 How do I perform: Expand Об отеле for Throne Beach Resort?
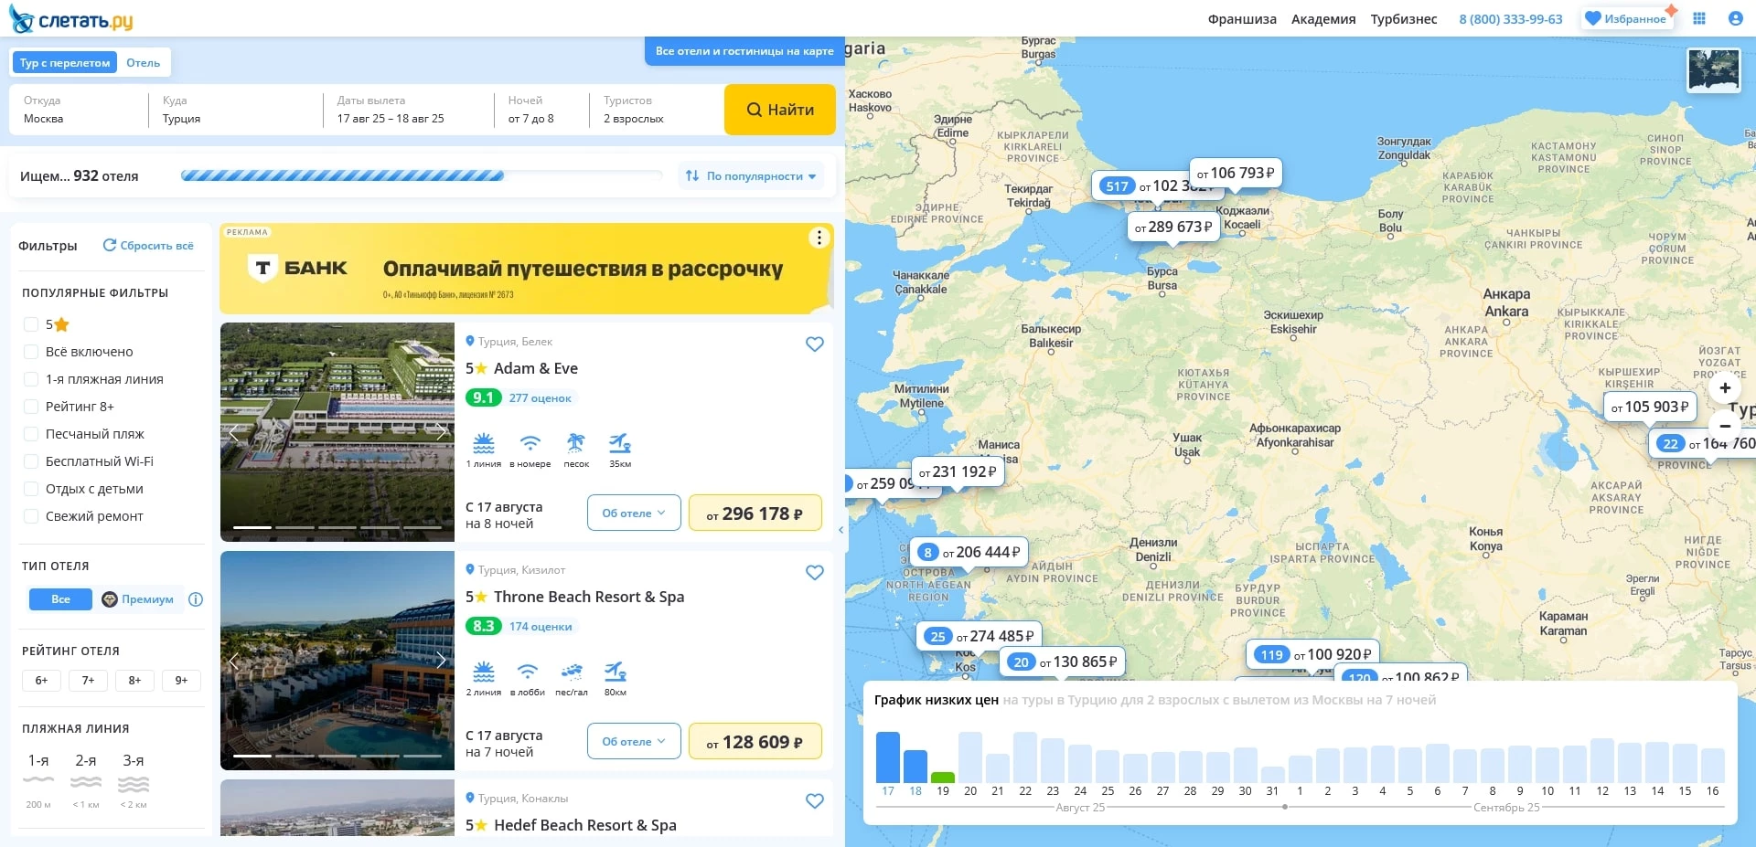click(633, 741)
